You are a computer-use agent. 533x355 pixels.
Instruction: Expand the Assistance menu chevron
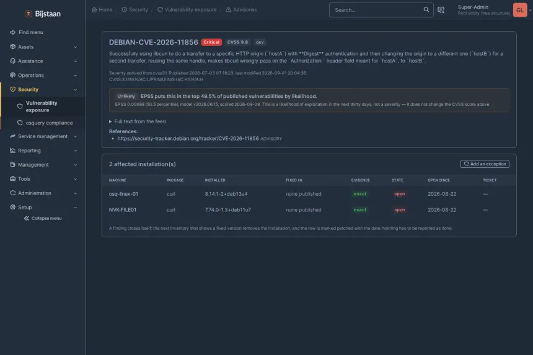[x=76, y=61]
